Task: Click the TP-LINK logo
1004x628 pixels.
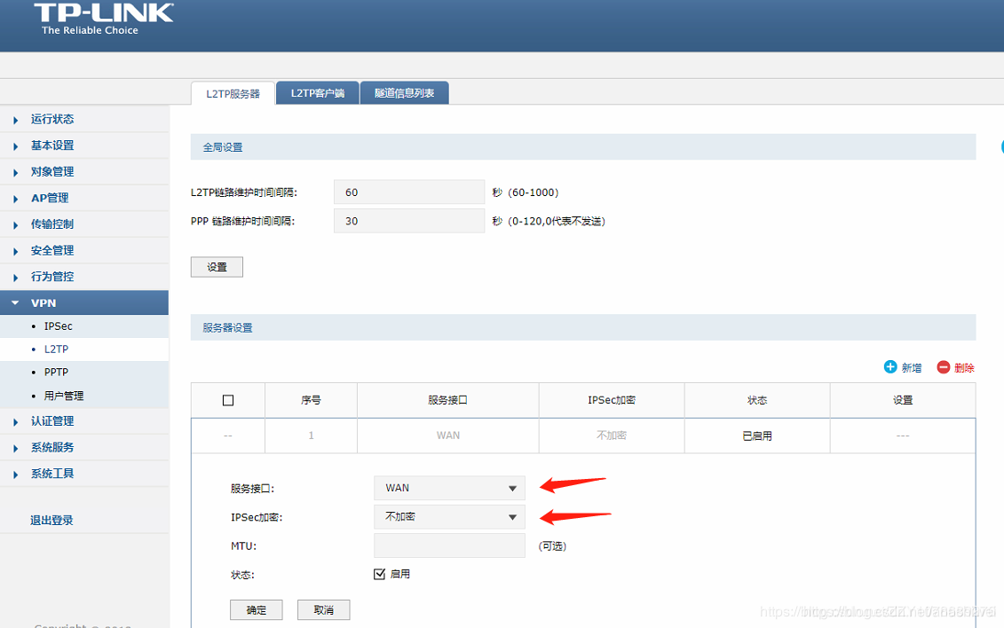Action: (x=103, y=20)
